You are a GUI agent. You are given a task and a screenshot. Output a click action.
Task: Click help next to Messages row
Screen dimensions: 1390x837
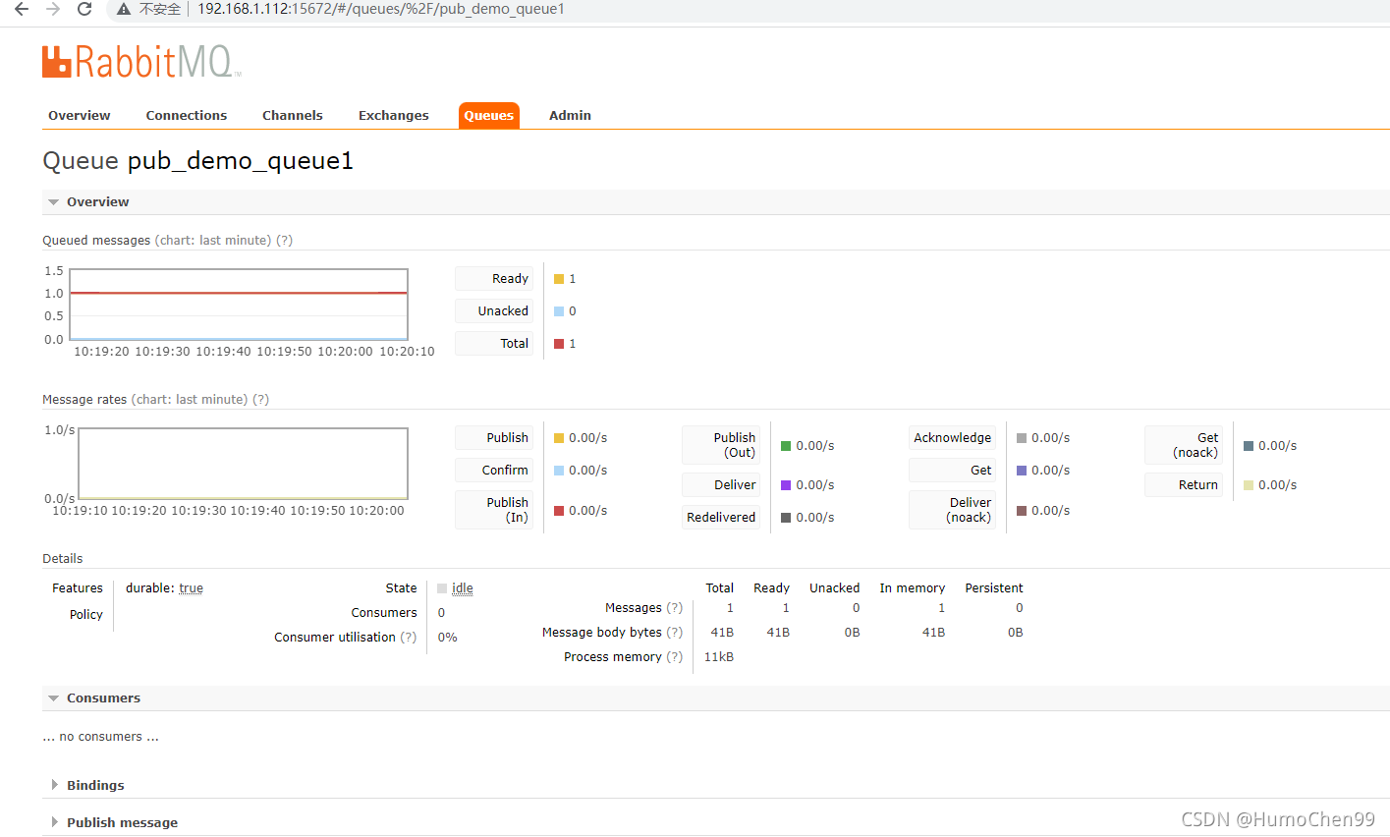[674, 607]
